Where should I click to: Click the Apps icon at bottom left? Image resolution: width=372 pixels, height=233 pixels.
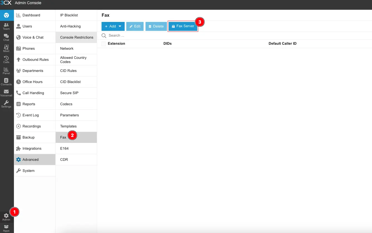tap(6, 228)
